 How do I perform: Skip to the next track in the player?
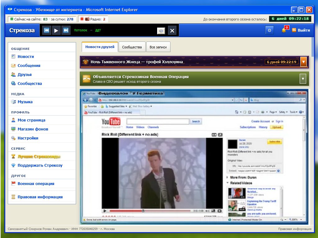(x=66, y=30)
